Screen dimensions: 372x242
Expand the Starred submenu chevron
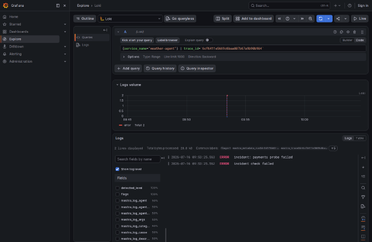(65, 24)
